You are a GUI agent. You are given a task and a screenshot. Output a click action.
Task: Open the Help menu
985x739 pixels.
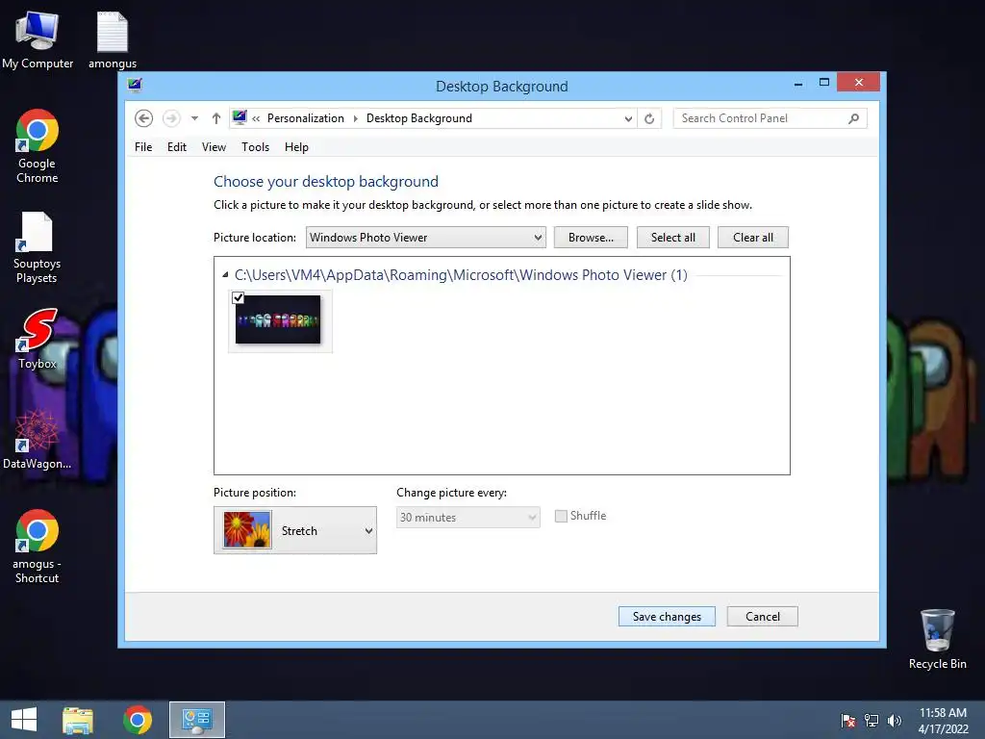click(x=296, y=147)
